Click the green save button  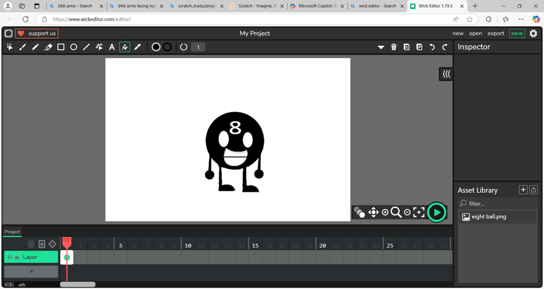point(517,33)
